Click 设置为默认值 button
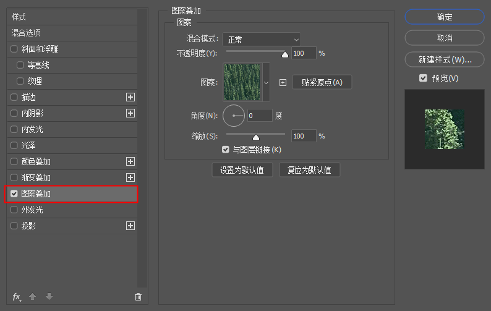The height and width of the screenshot is (311, 491). (242, 170)
